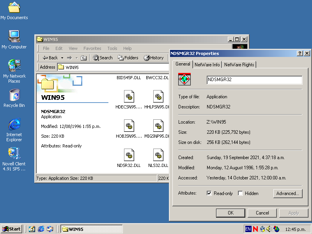Image resolution: width=312 pixels, height=234 pixels.
Task: Select the My Computer desktop icon
Action: [x=14, y=40]
